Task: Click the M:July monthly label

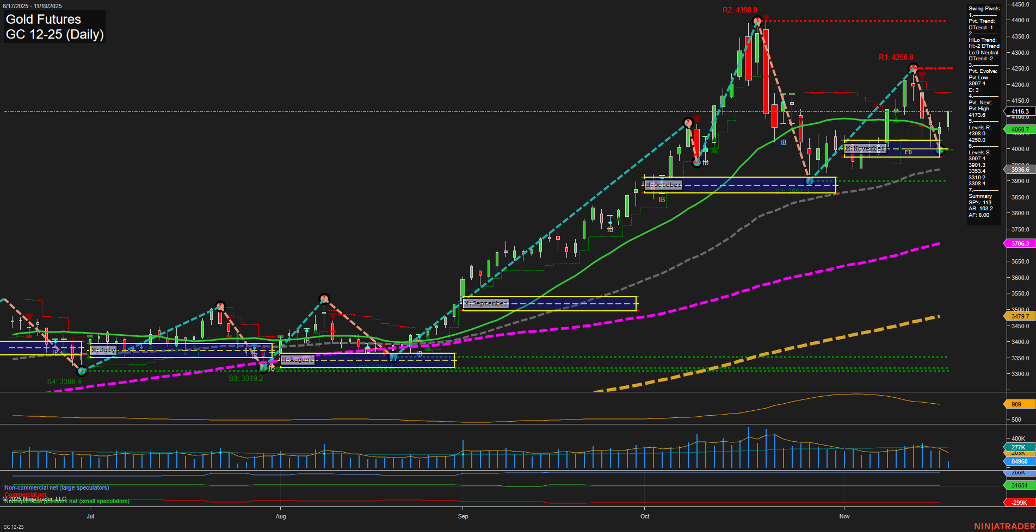Action: [102, 350]
